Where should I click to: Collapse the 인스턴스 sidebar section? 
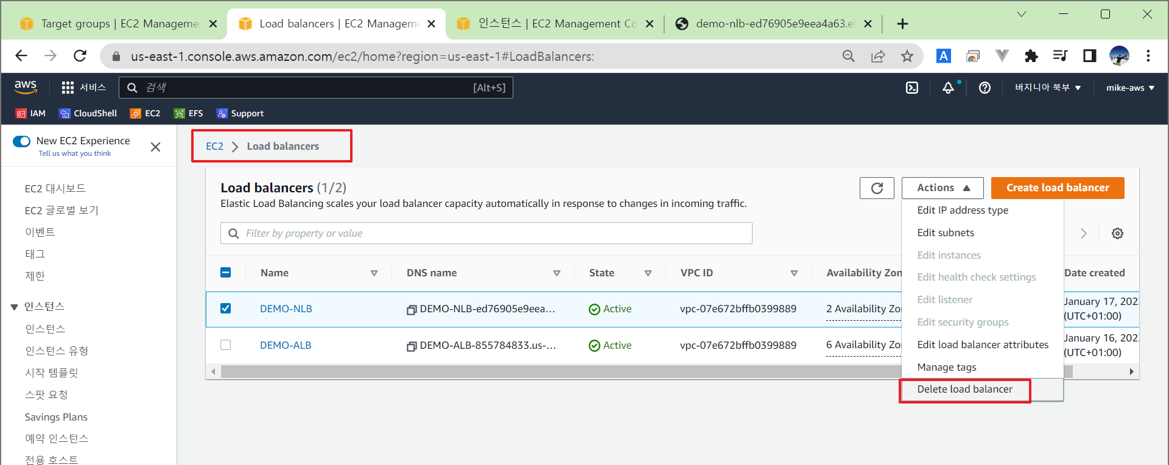[x=14, y=307]
